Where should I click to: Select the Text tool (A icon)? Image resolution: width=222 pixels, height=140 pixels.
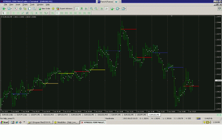[x=36, y=13]
